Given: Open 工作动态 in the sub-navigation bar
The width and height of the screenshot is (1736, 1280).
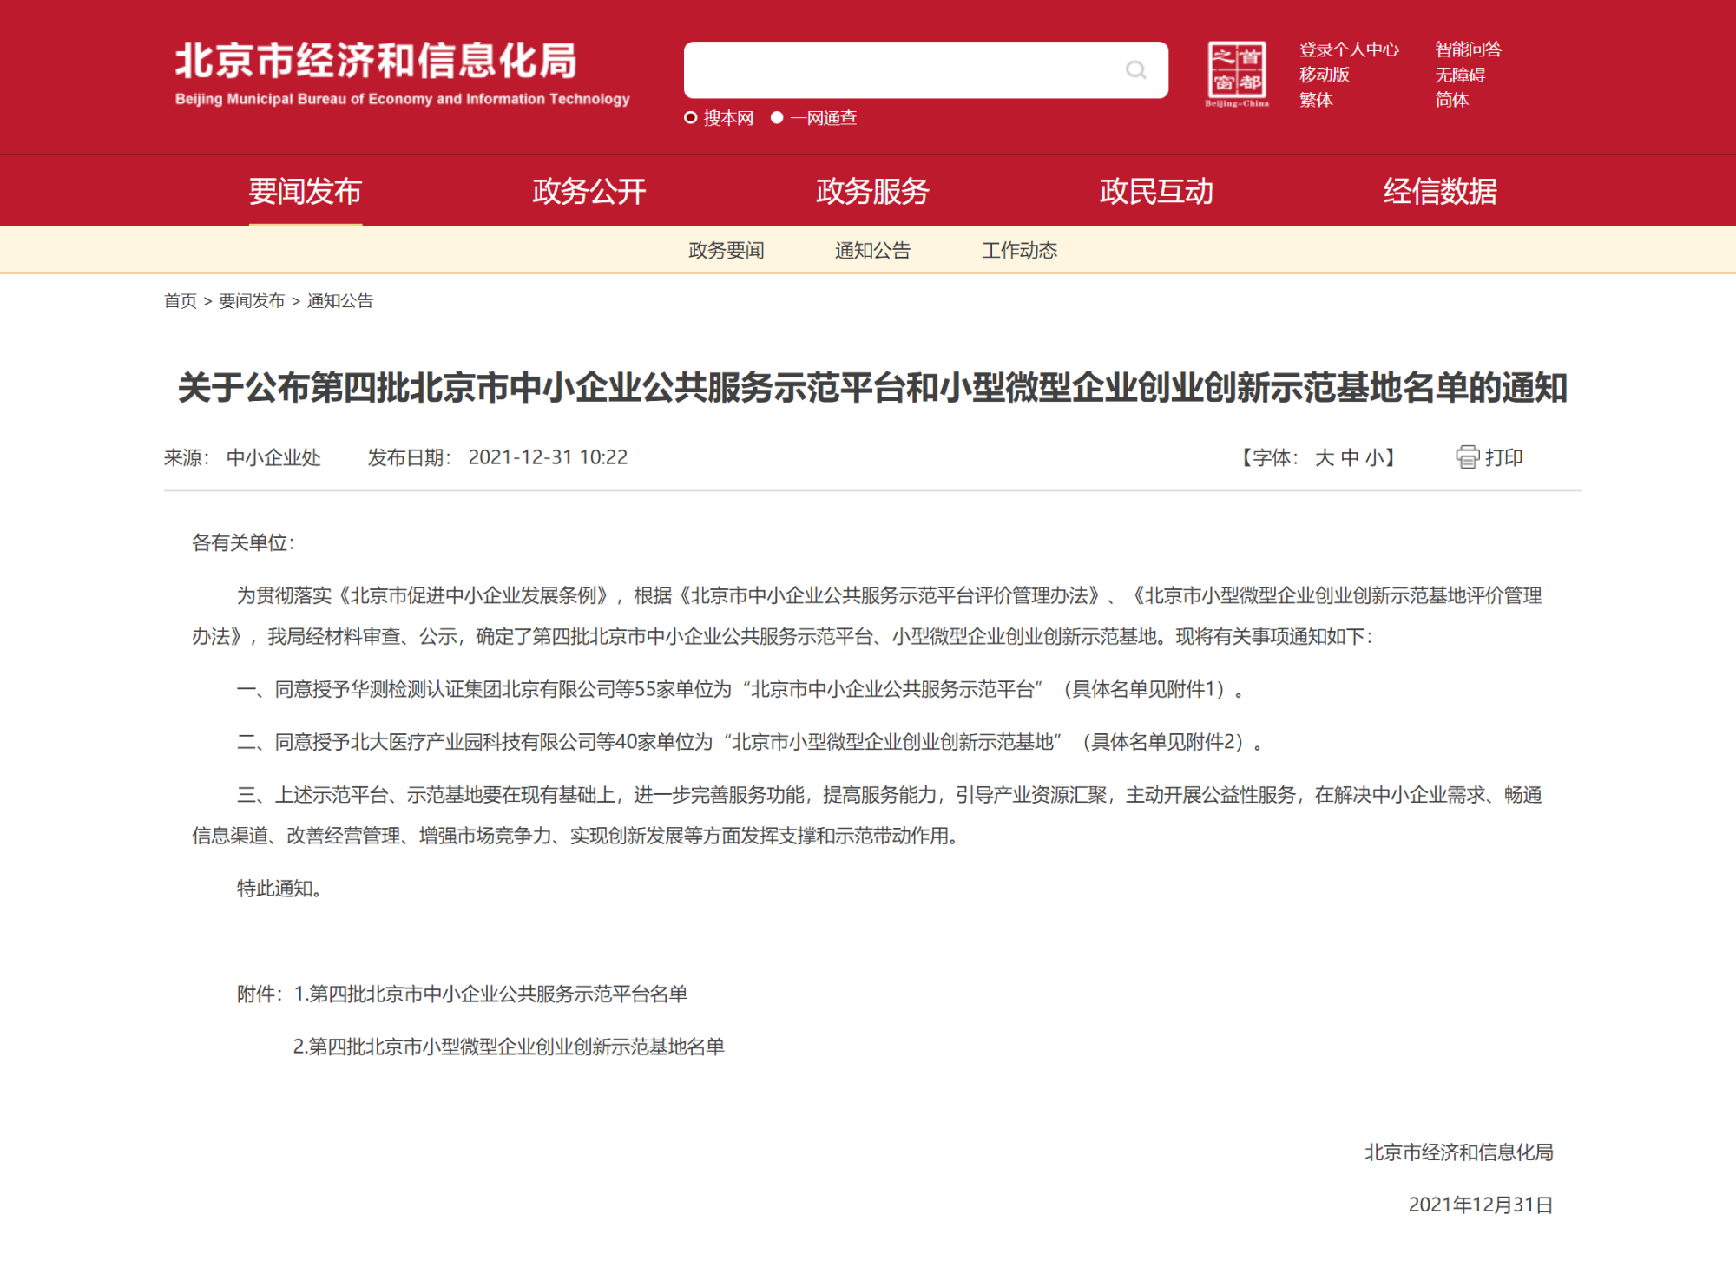Looking at the screenshot, I should [1019, 251].
